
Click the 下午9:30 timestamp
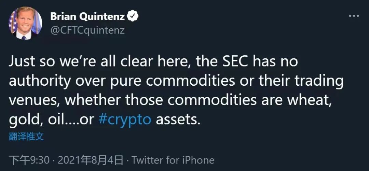[29, 160]
